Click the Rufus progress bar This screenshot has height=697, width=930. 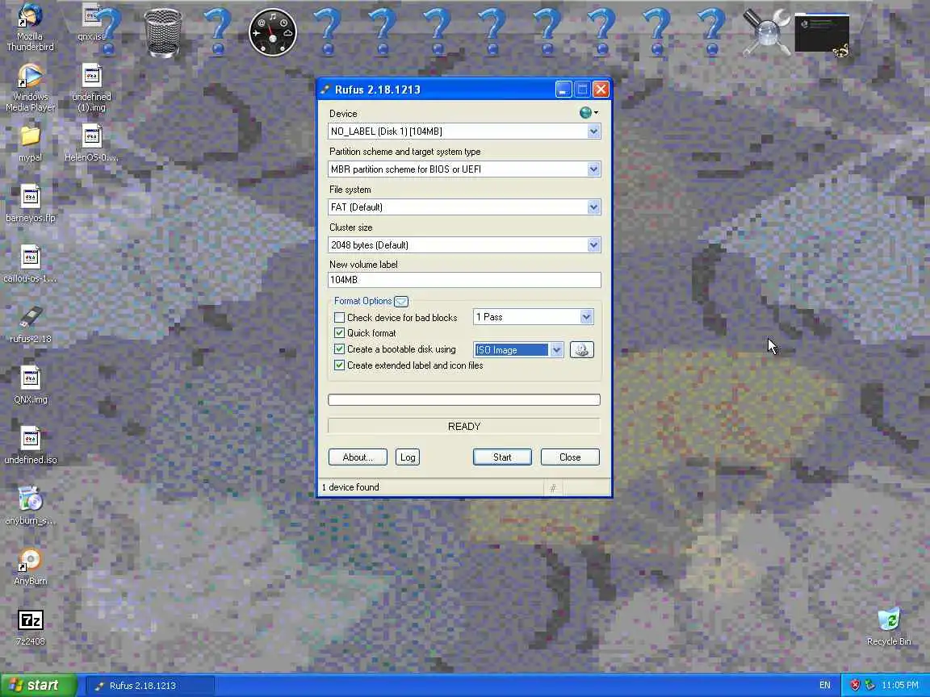464,399
